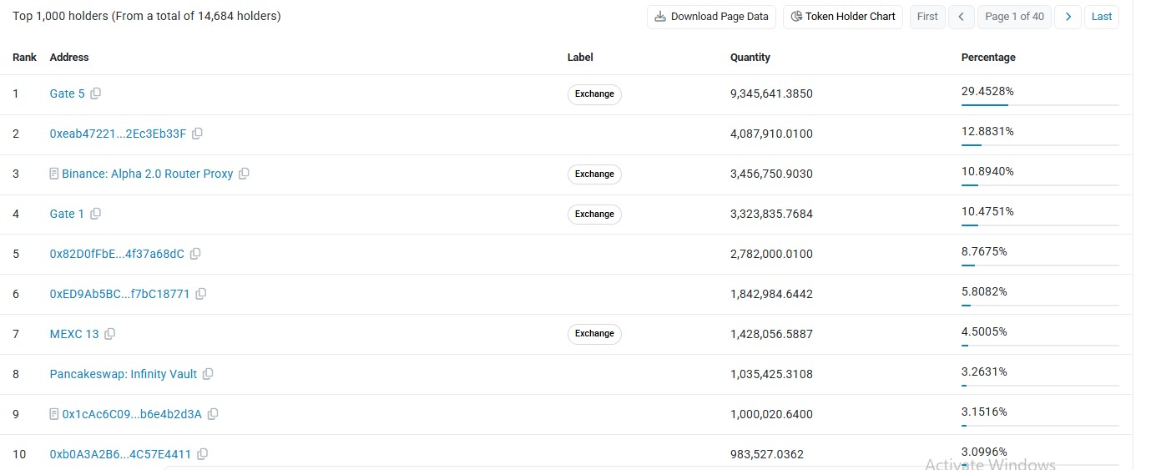Screen dimensions: 1156x470
Task: Open holder 0xb0A3A2B6...4C57E4411
Action: (x=121, y=454)
